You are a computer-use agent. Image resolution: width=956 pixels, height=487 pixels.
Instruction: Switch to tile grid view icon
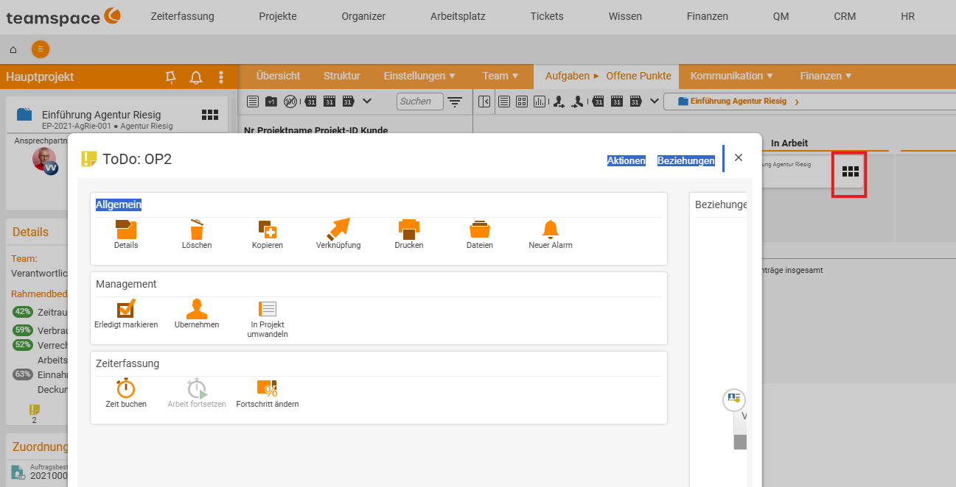pos(521,102)
